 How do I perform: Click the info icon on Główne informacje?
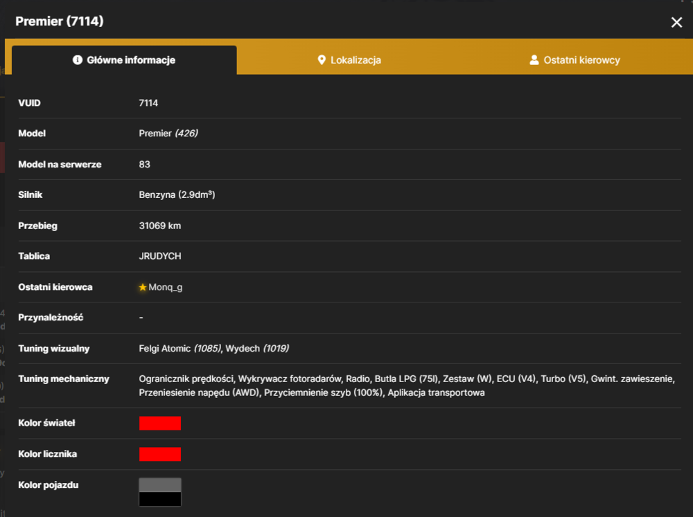tap(78, 60)
